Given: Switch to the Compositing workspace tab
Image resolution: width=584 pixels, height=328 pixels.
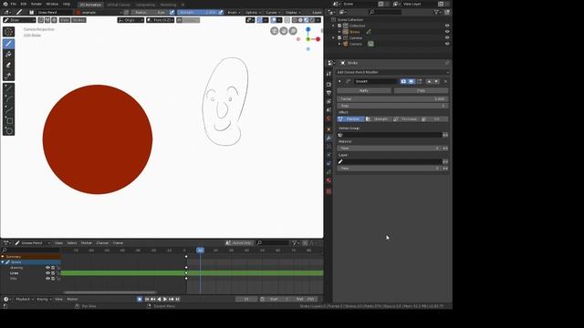Looking at the screenshot, I should pyautogui.click(x=145, y=5).
